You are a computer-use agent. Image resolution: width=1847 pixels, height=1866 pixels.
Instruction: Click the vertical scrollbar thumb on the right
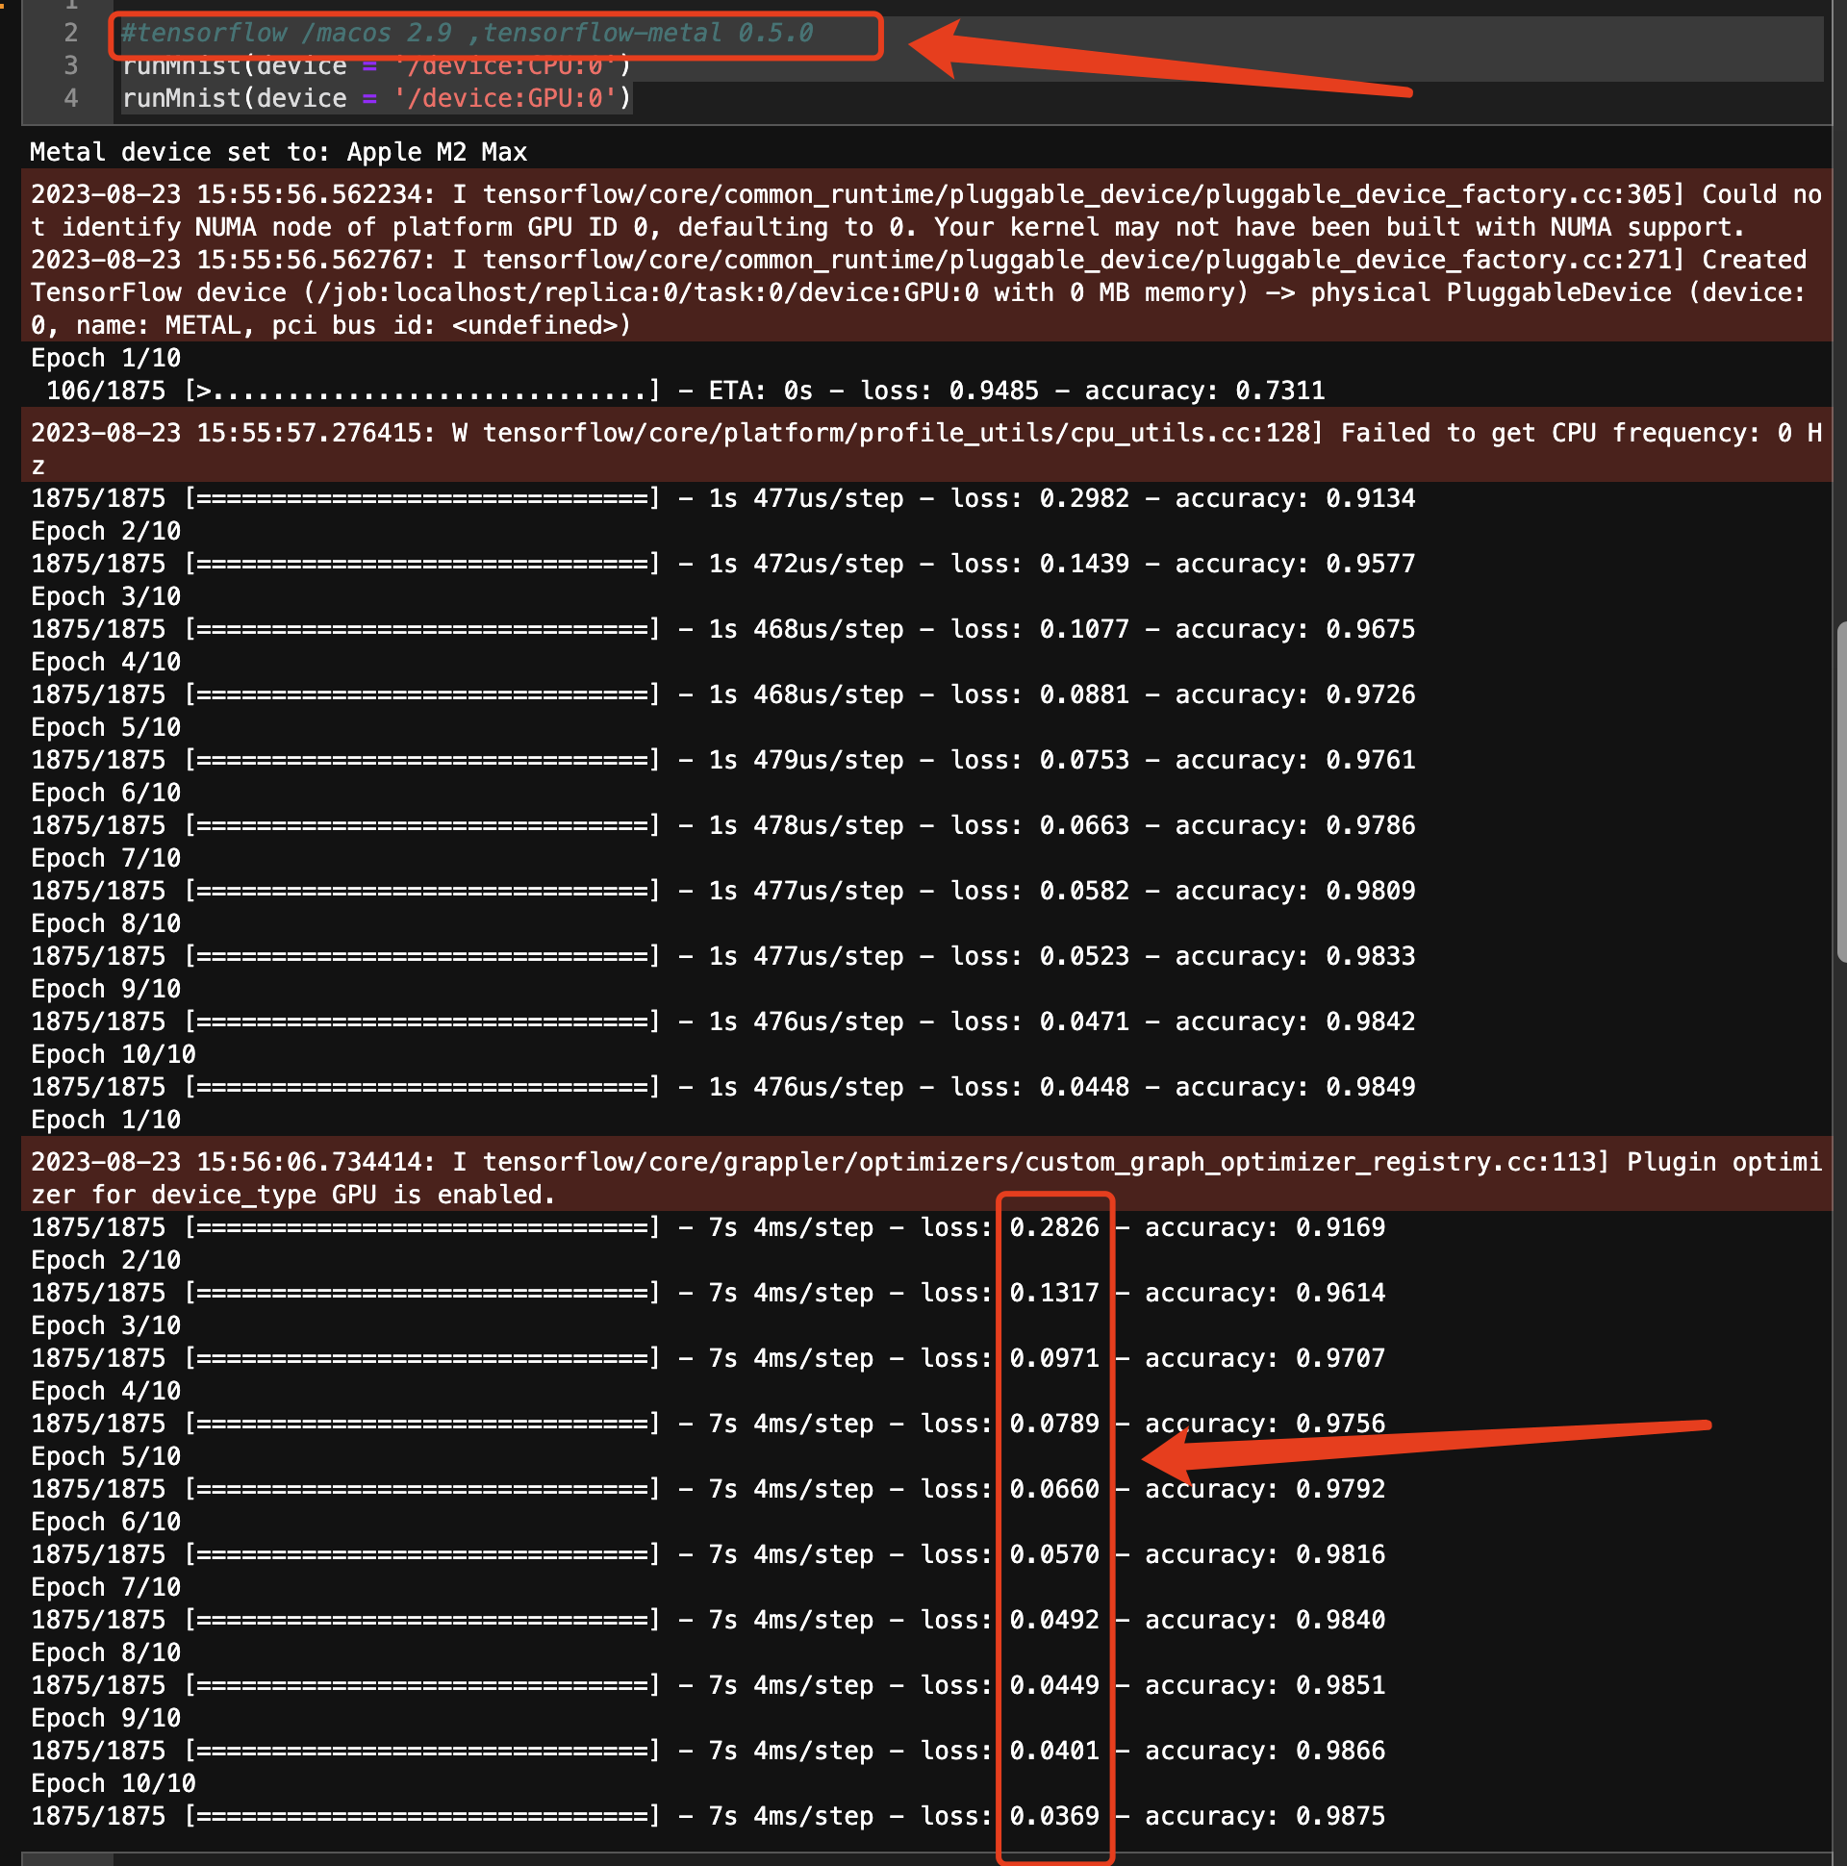point(1840,792)
